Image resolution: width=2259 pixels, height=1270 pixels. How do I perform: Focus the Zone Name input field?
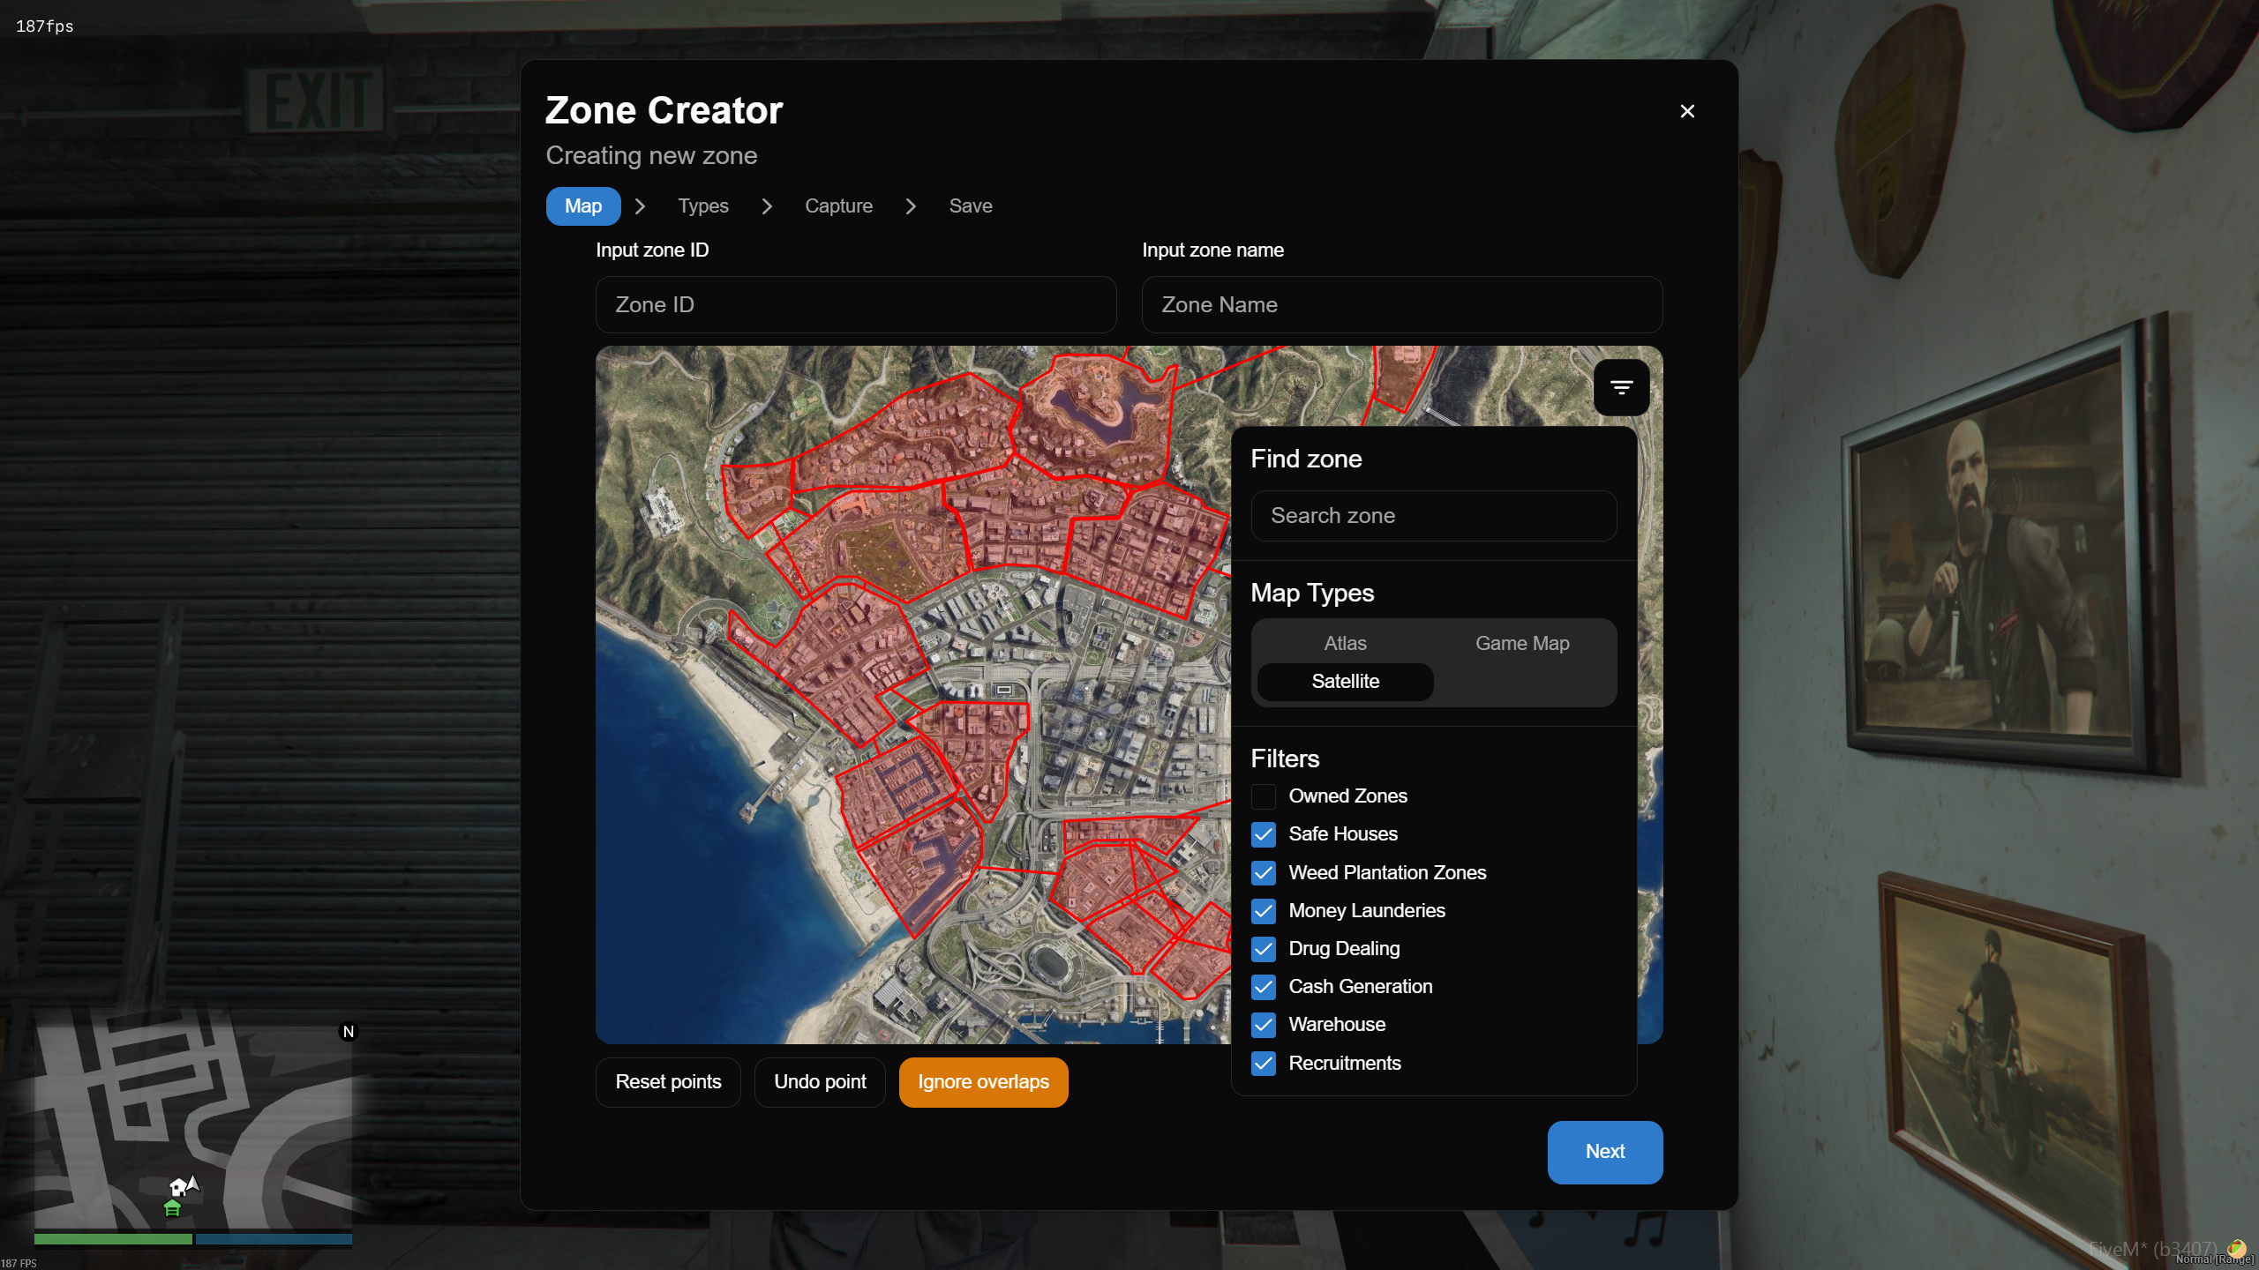coord(1402,304)
